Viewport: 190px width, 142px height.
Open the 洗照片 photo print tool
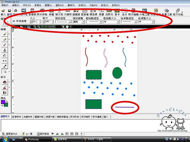click(109, 12)
